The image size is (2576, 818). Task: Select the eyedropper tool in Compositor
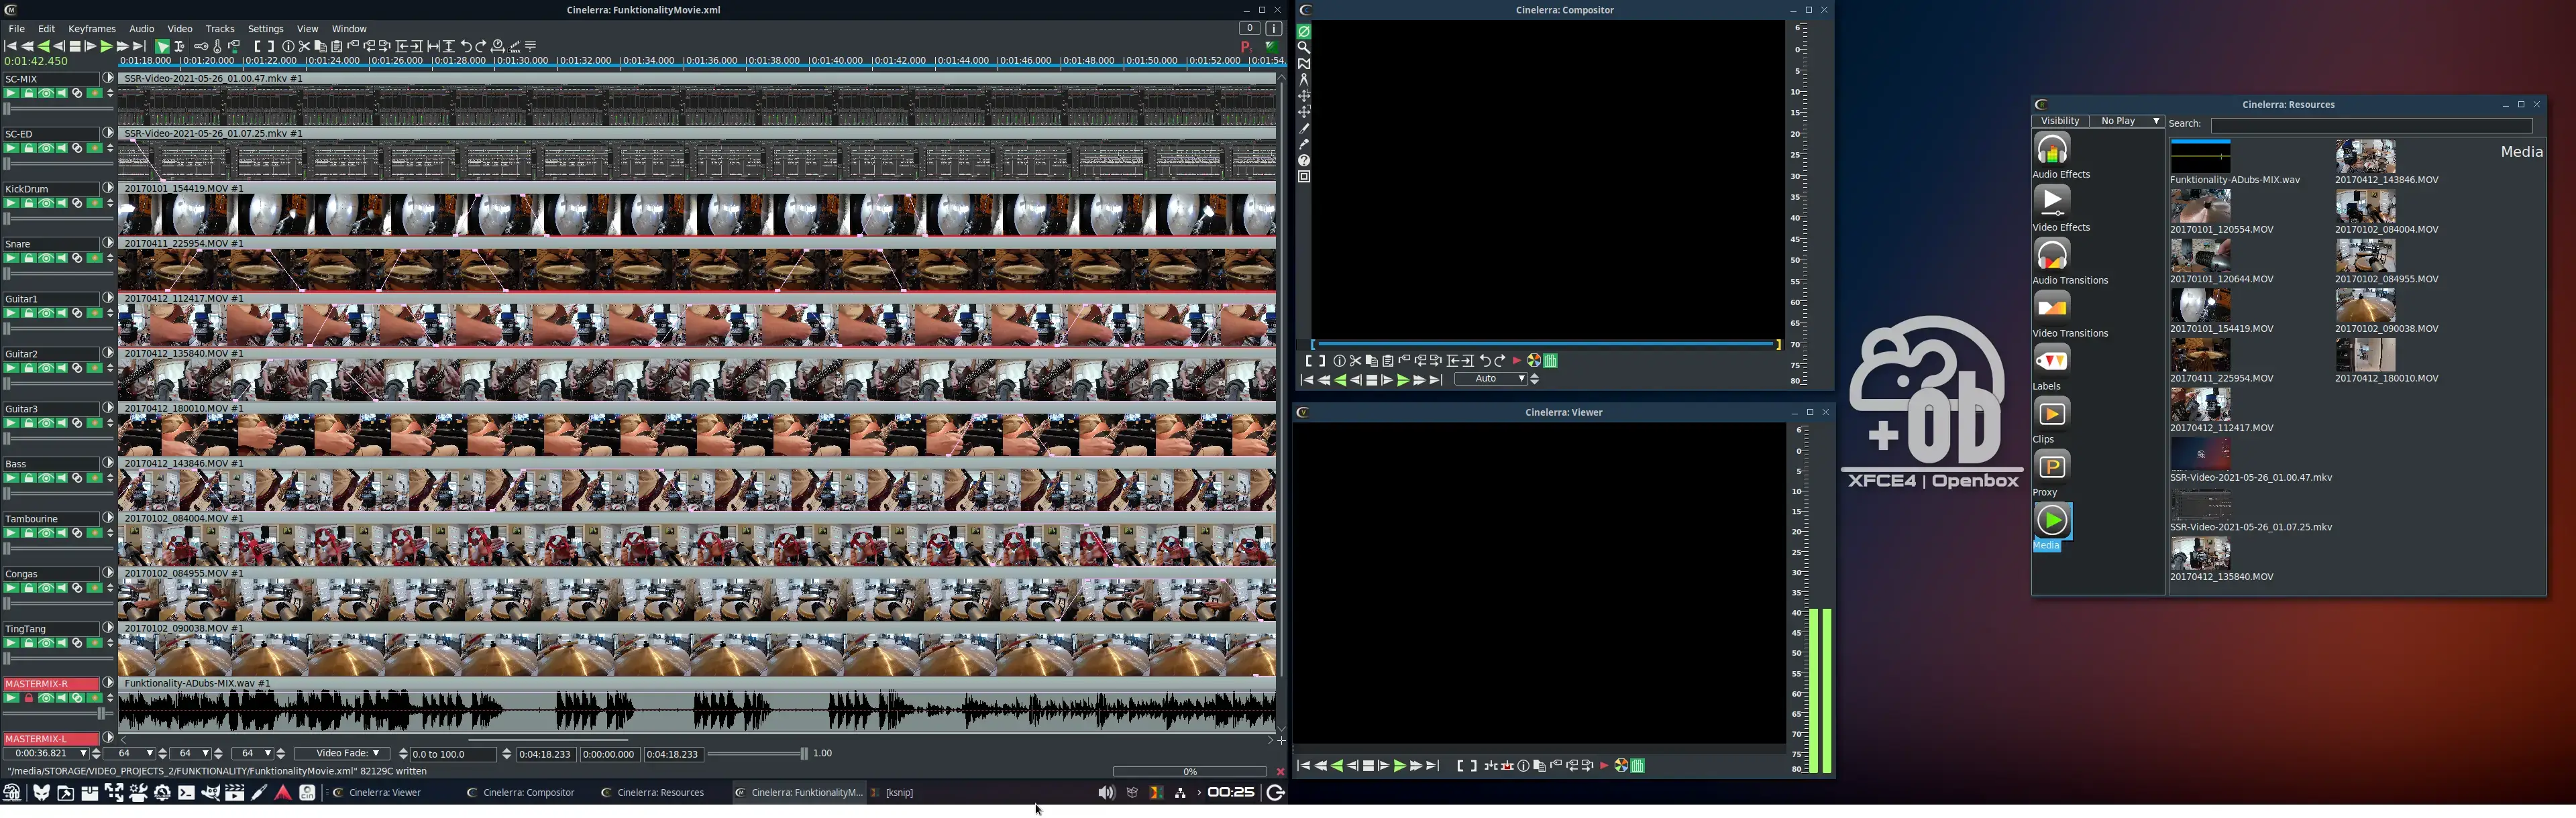point(1304,144)
